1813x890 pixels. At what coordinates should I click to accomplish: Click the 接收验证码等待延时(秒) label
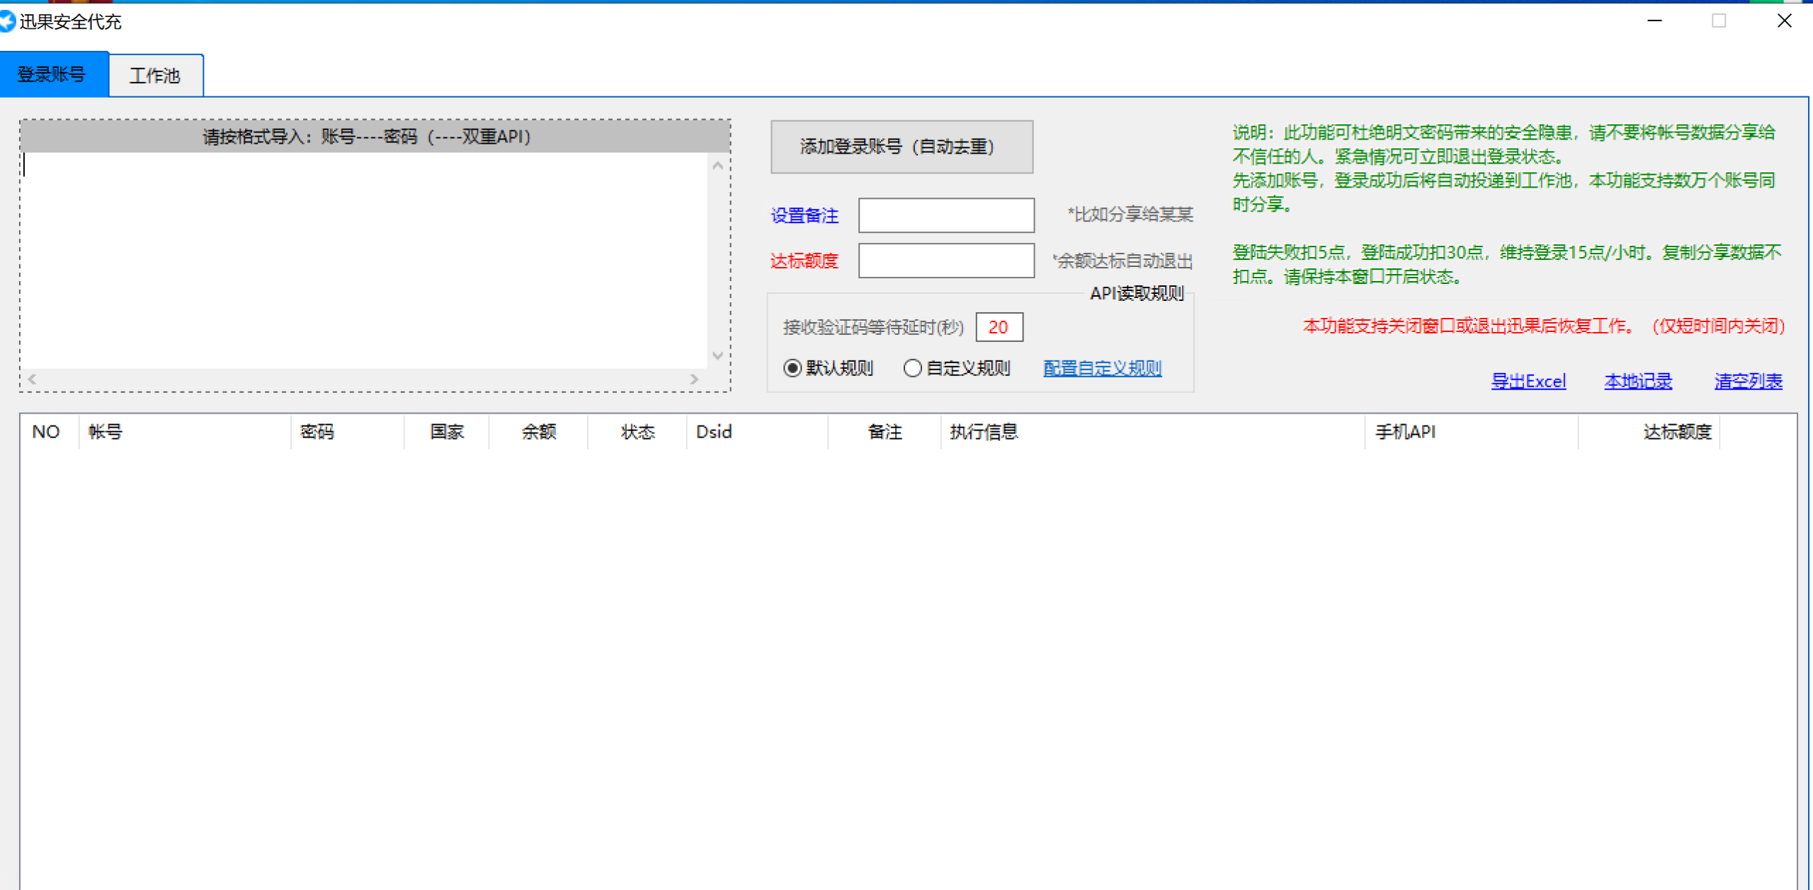click(873, 327)
